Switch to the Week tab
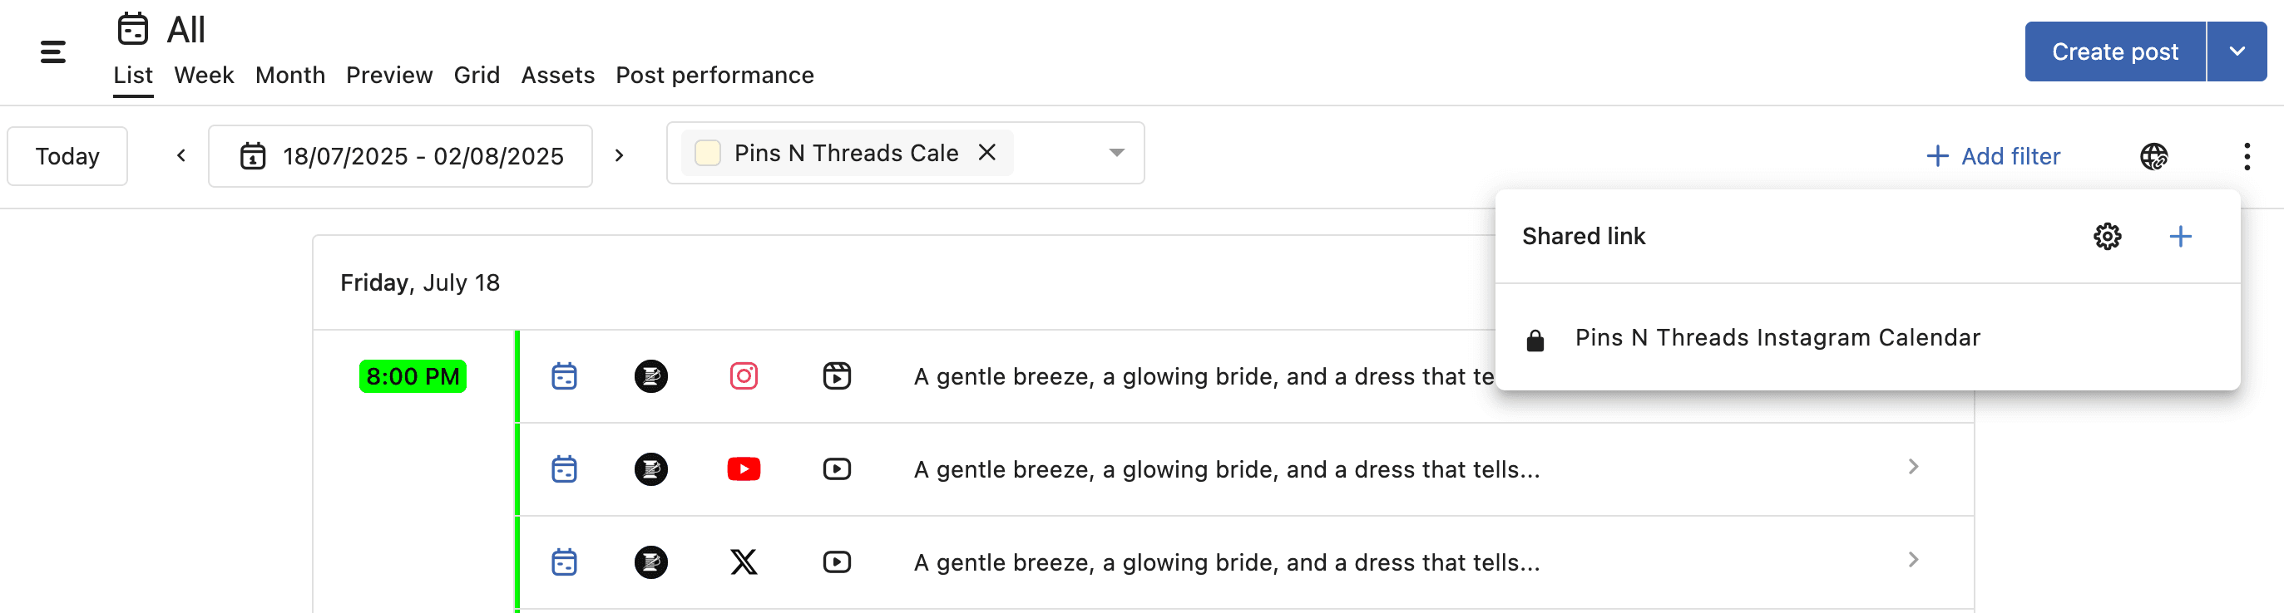The image size is (2284, 613). pos(203,76)
